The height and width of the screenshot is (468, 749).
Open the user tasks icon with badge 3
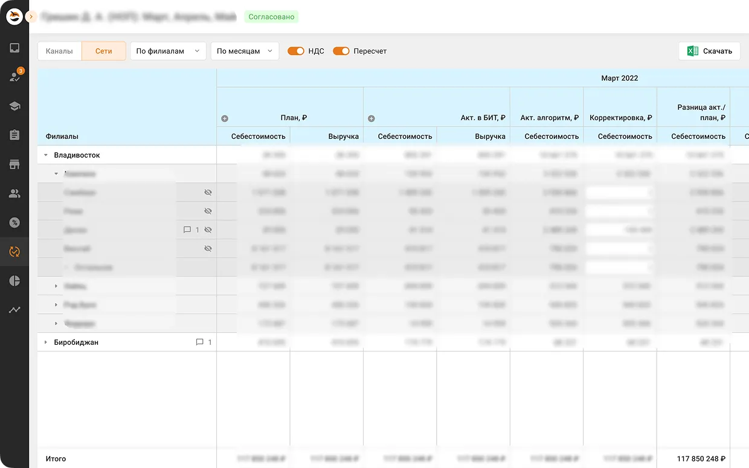point(14,77)
